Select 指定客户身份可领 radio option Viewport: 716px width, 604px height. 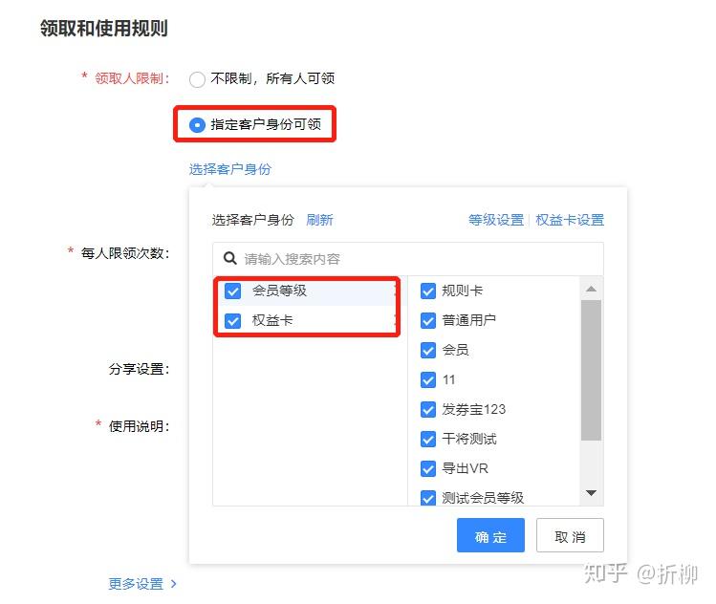(197, 124)
